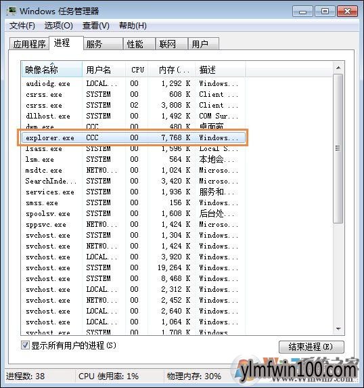The height and width of the screenshot is (388, 364).
Task: Maximize the Task Manager window
Action: point(325,12)
